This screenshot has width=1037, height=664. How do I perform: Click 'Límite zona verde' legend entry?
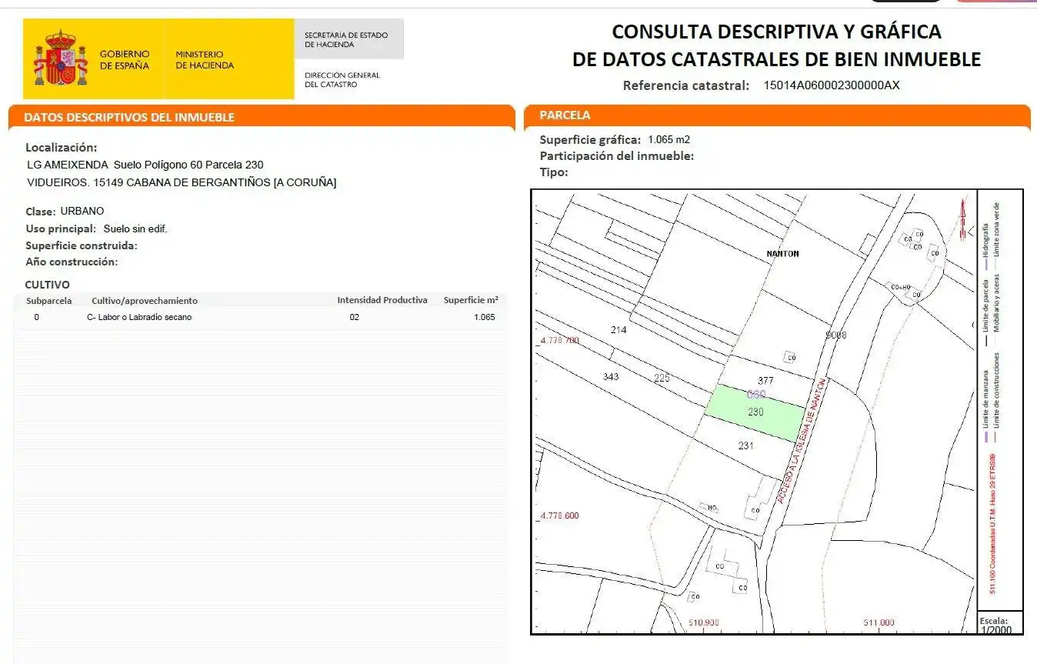pos(996,235)
